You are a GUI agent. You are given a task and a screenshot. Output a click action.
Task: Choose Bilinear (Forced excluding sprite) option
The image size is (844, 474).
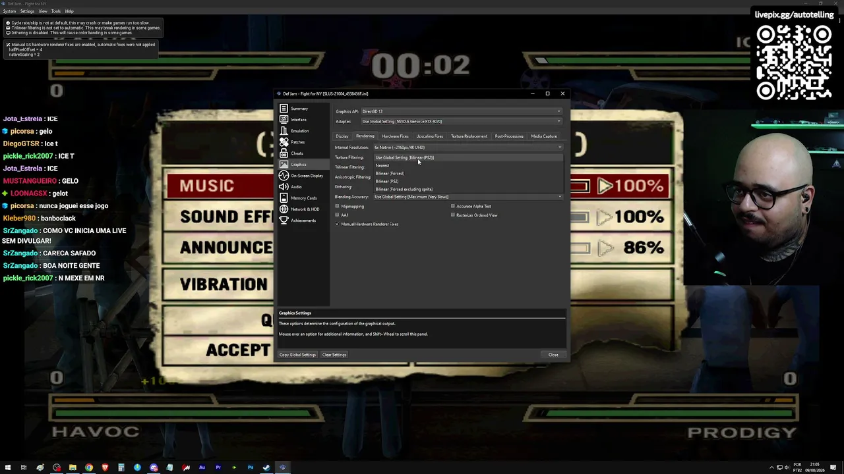[468, 190]
